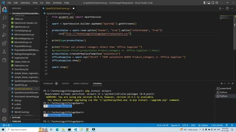Customize layout icon in title bar
The image size is (236, 132).
click(x=217, y=3)
